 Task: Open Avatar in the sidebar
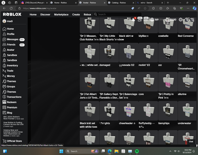tap(8, 50)
